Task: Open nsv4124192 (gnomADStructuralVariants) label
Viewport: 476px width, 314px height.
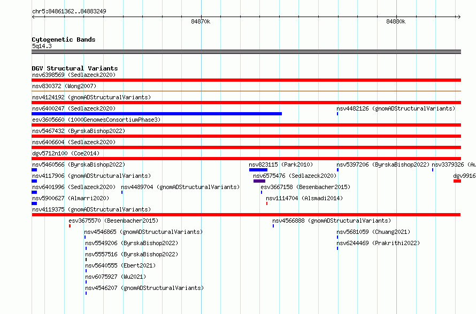Action: click(x=91, y=97)
